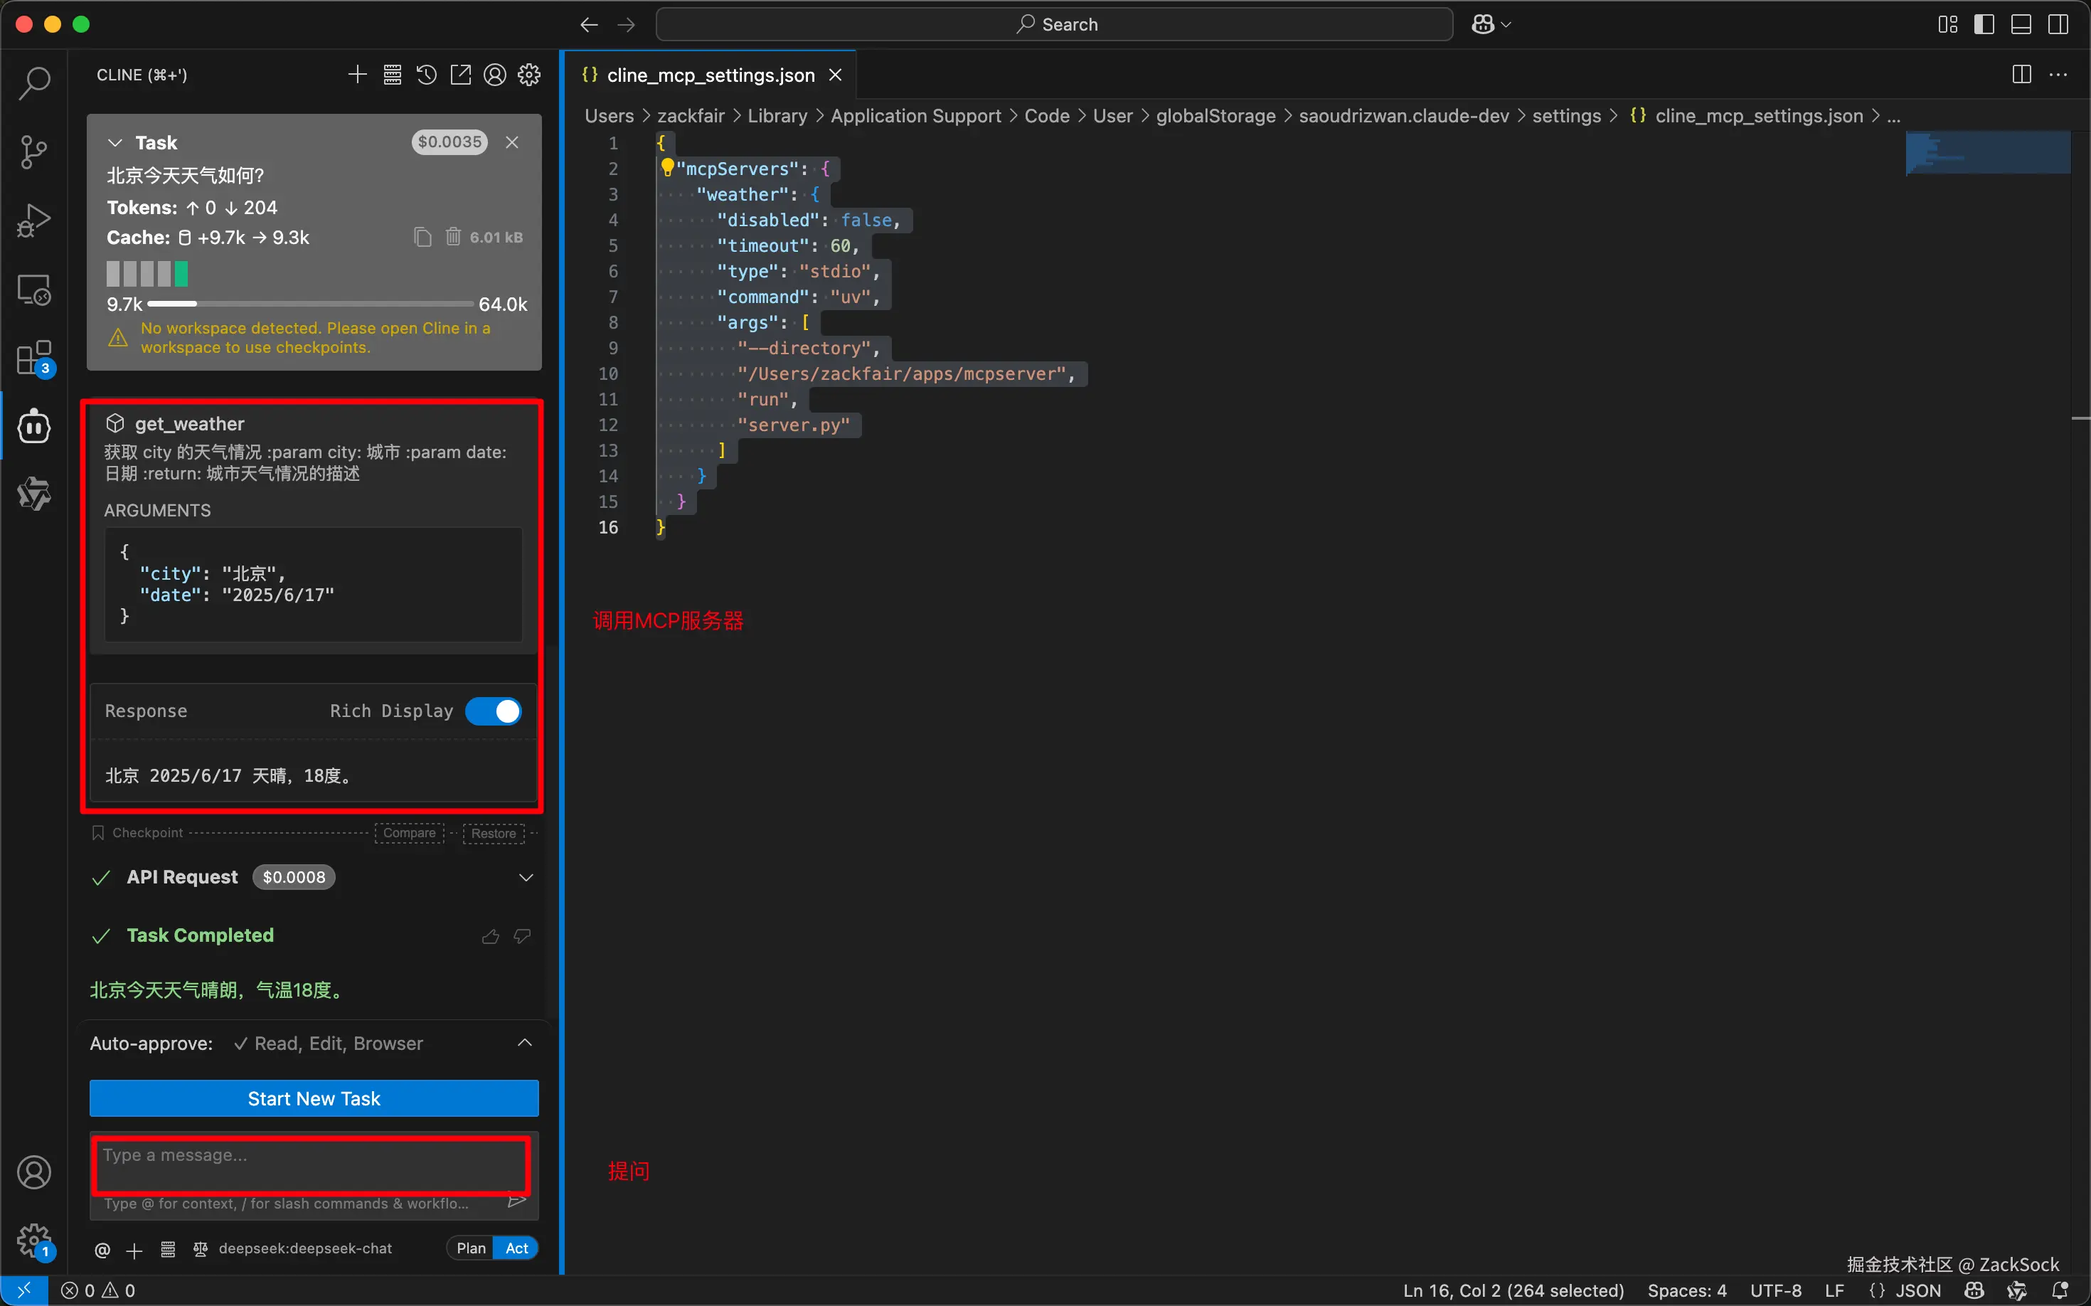Click the settings breadcrumb folder
Image resolution: width=2091 pixels, height=1306 pixels.
click(1566, 116)
